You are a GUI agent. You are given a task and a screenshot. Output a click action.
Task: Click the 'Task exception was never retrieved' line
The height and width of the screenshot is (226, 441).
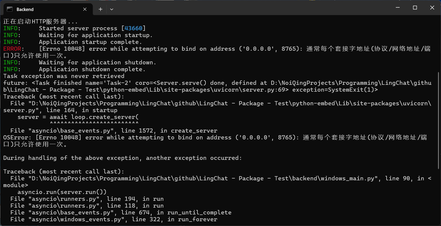click(x=64, y=76)
